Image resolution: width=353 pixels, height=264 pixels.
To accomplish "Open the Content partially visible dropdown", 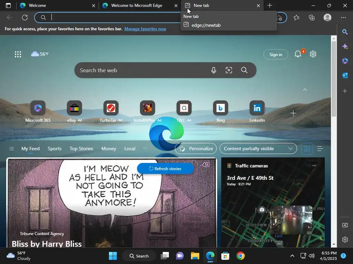I will coord(258,148).
